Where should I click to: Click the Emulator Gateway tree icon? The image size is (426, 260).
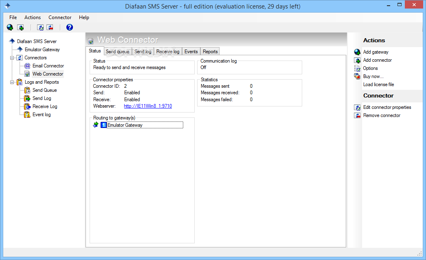pyautogui.click(x=20, y=49)
